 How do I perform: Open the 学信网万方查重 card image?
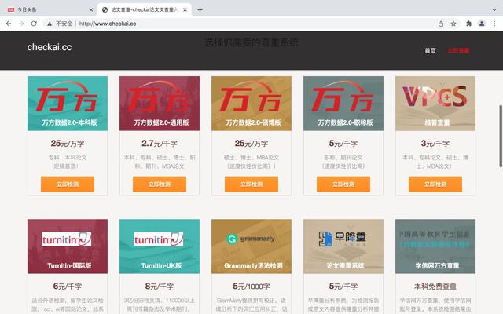435,246
